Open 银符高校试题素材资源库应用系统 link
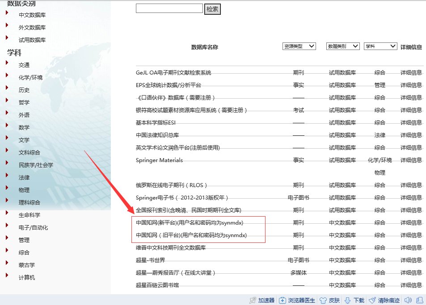Screen dimensions: 426x305 191,110
